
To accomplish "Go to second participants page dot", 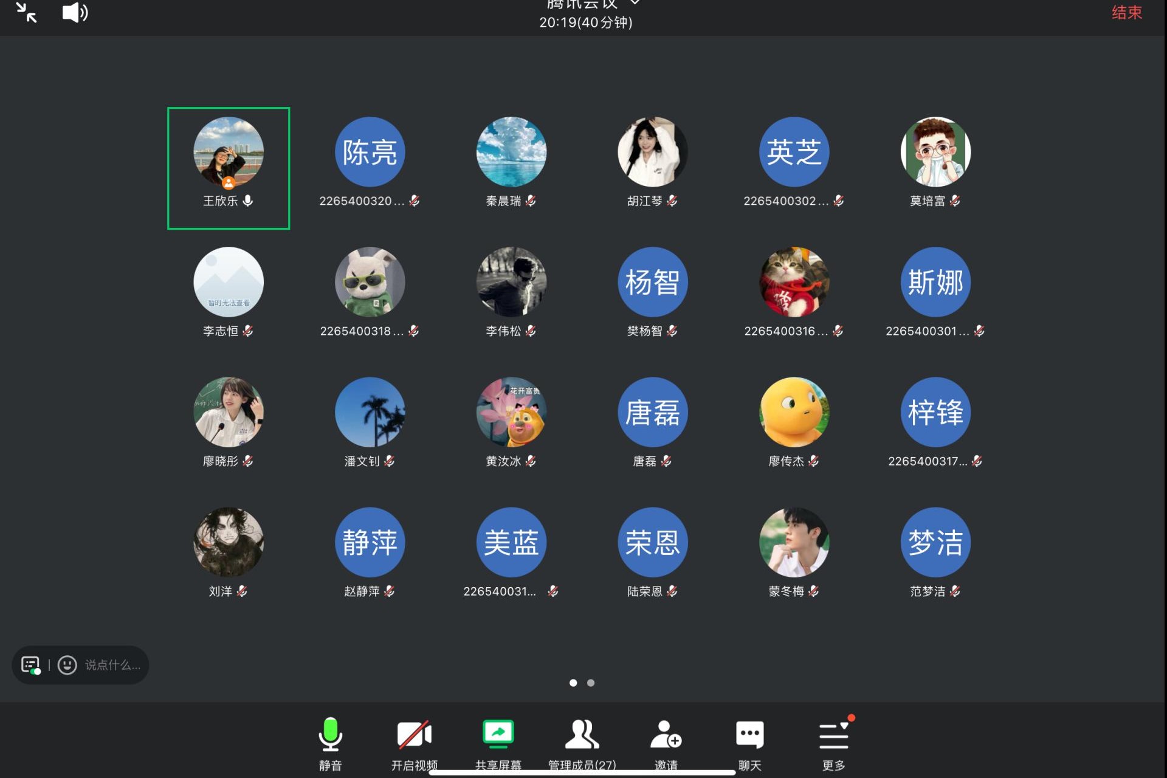I will (x=591, y=683).
